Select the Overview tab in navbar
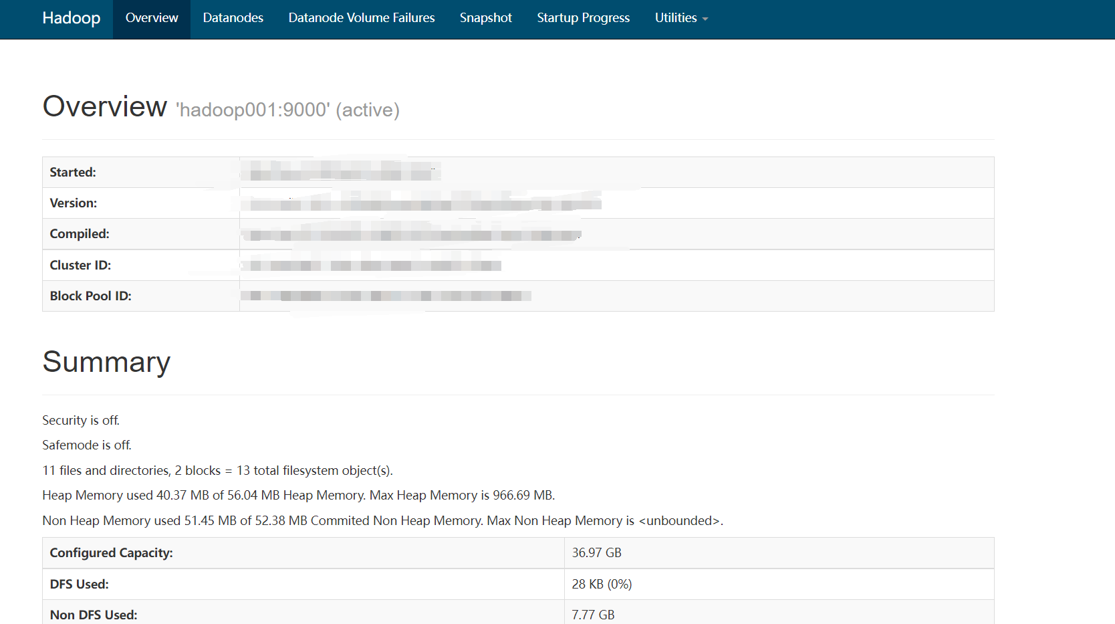Image resolution: width=1115 pixels, height=624 pixels. [152, 18]
